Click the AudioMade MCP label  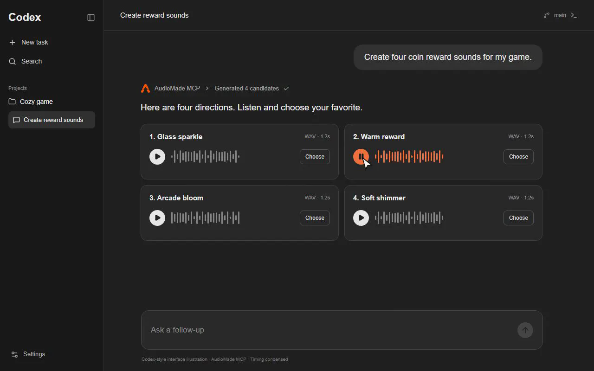177,88
